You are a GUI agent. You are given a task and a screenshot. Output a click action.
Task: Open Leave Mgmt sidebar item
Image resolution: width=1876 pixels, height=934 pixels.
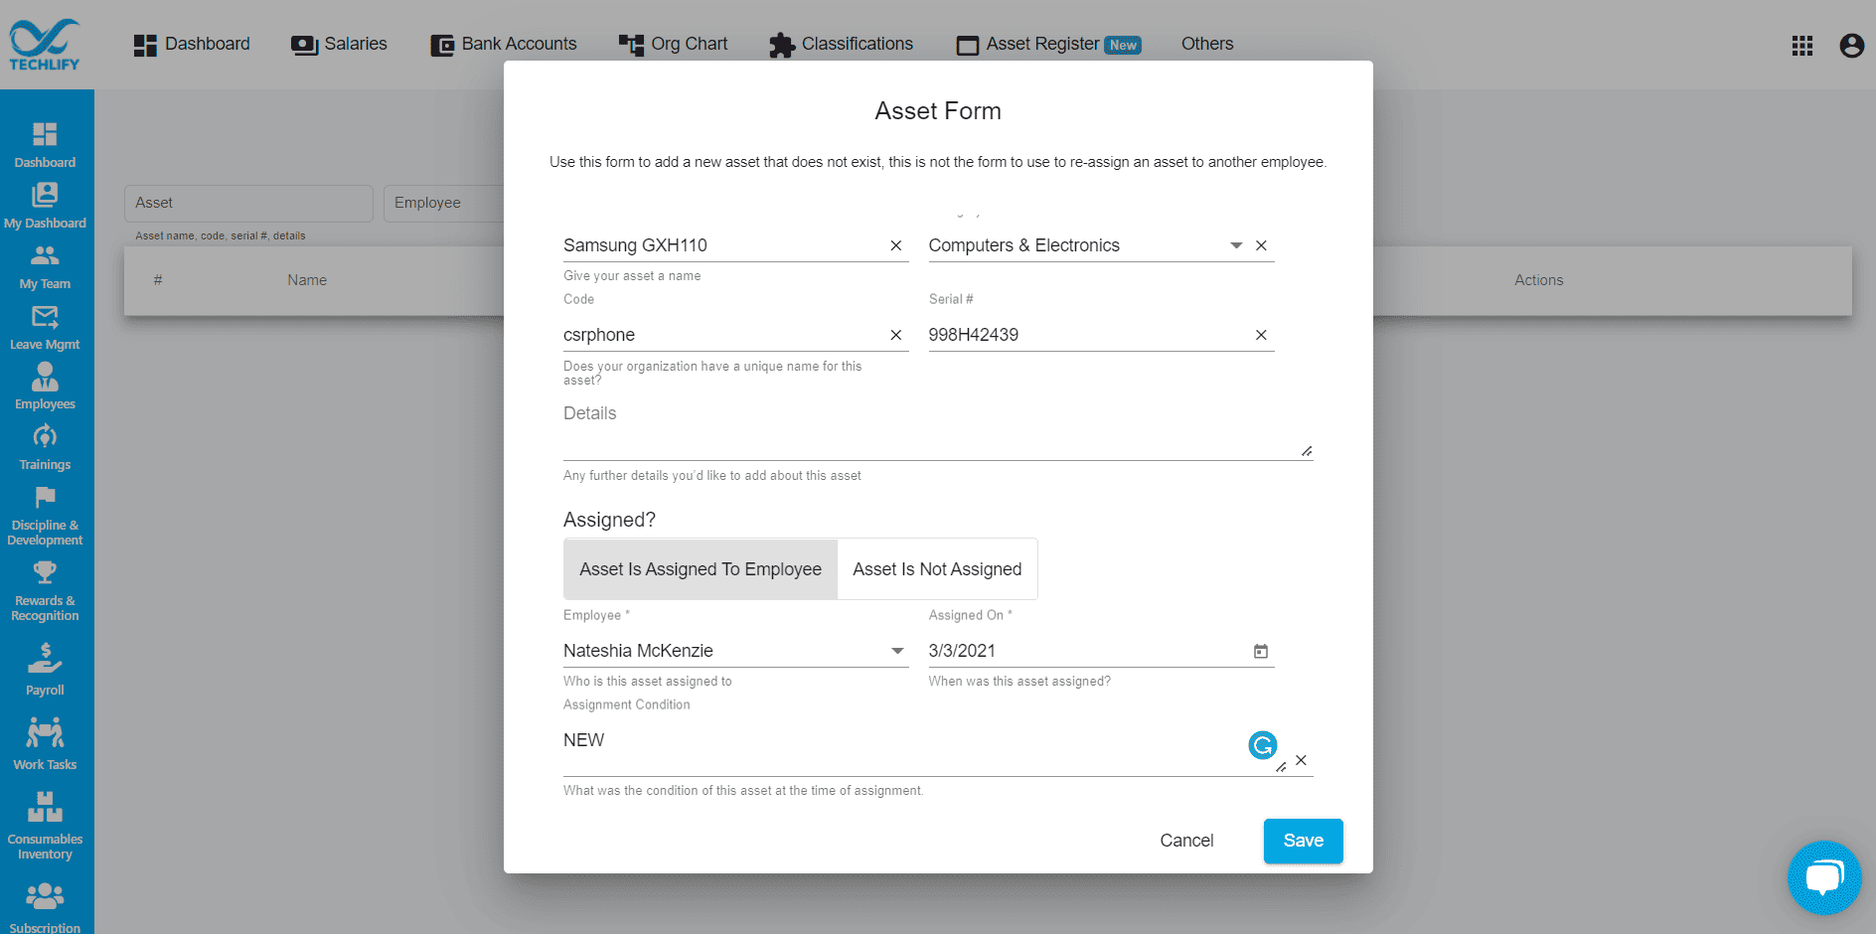(x=45, y=327)
